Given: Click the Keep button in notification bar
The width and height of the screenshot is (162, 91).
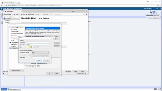Looking at the screenshot, I should click(x=83, y=71).
